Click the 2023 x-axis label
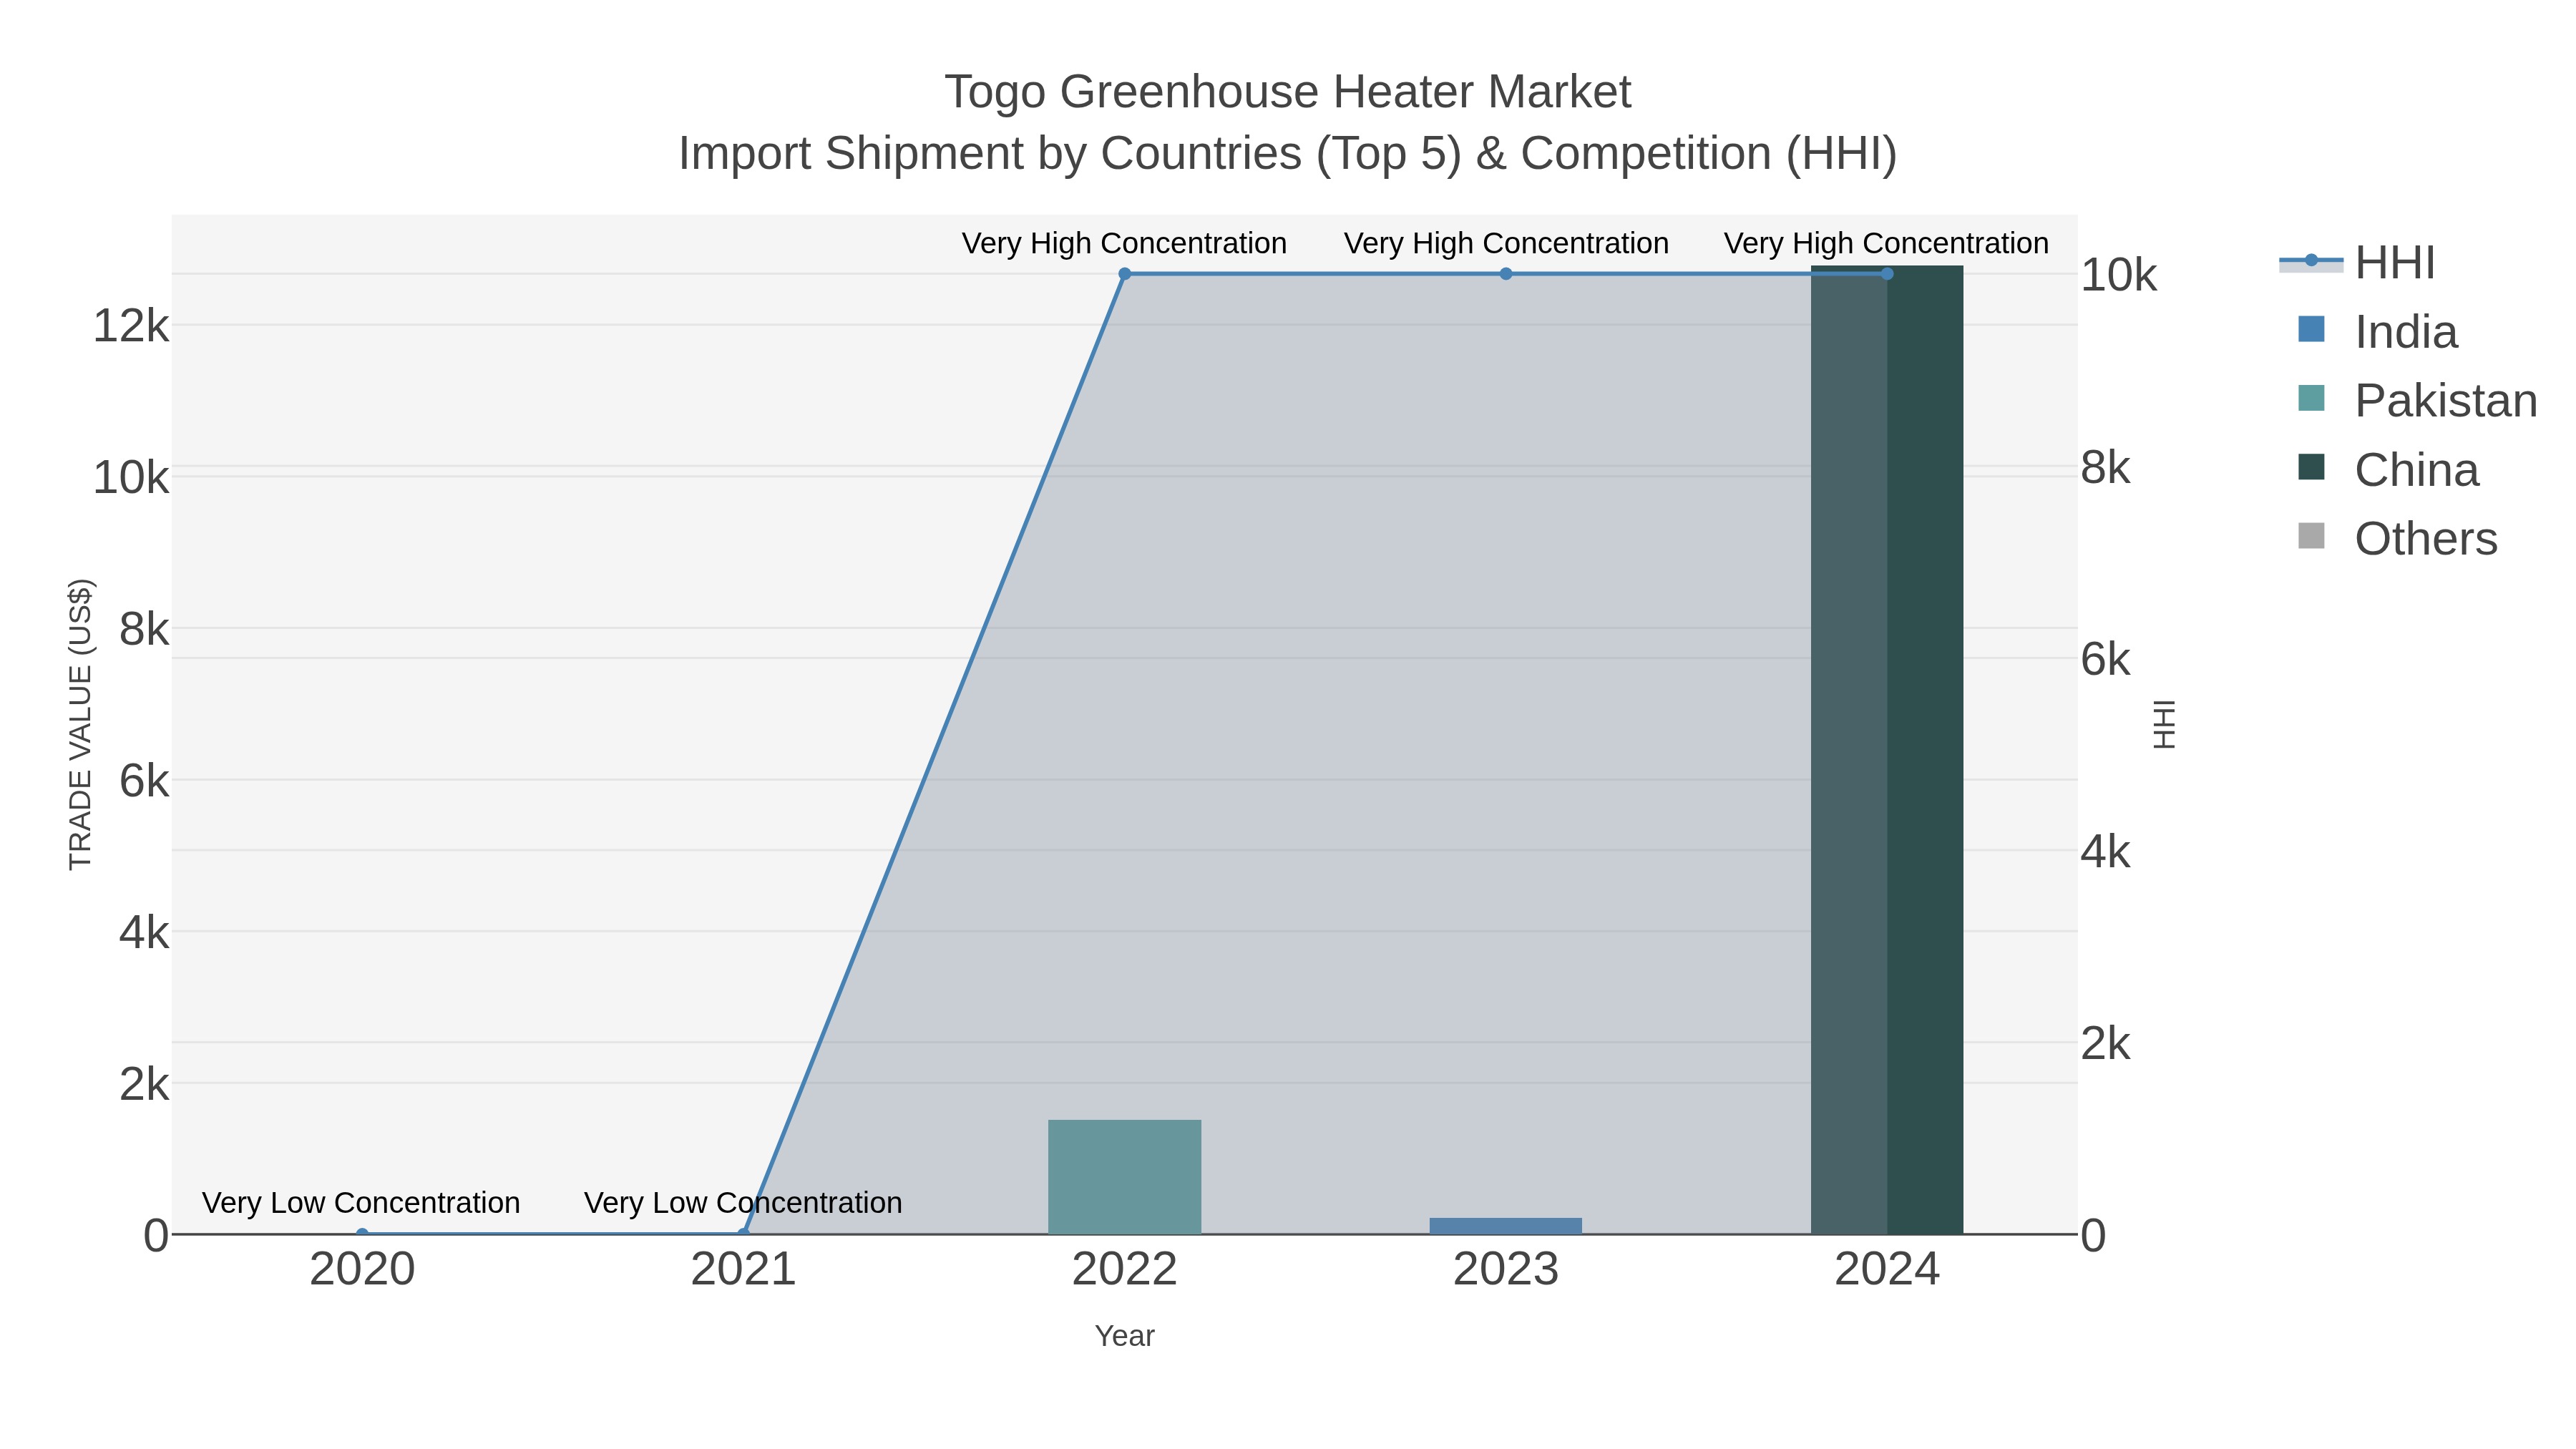The height and width of the screenshot is (1449, 2576). click(x=1506, y=1270)
